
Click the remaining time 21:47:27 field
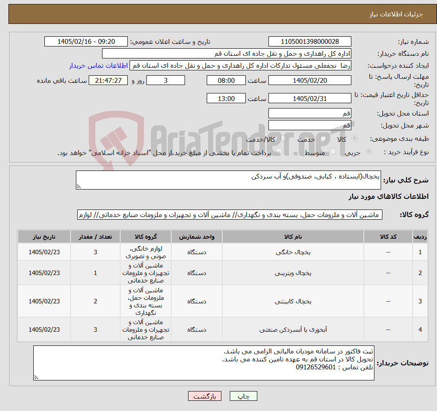pos(108,81)
